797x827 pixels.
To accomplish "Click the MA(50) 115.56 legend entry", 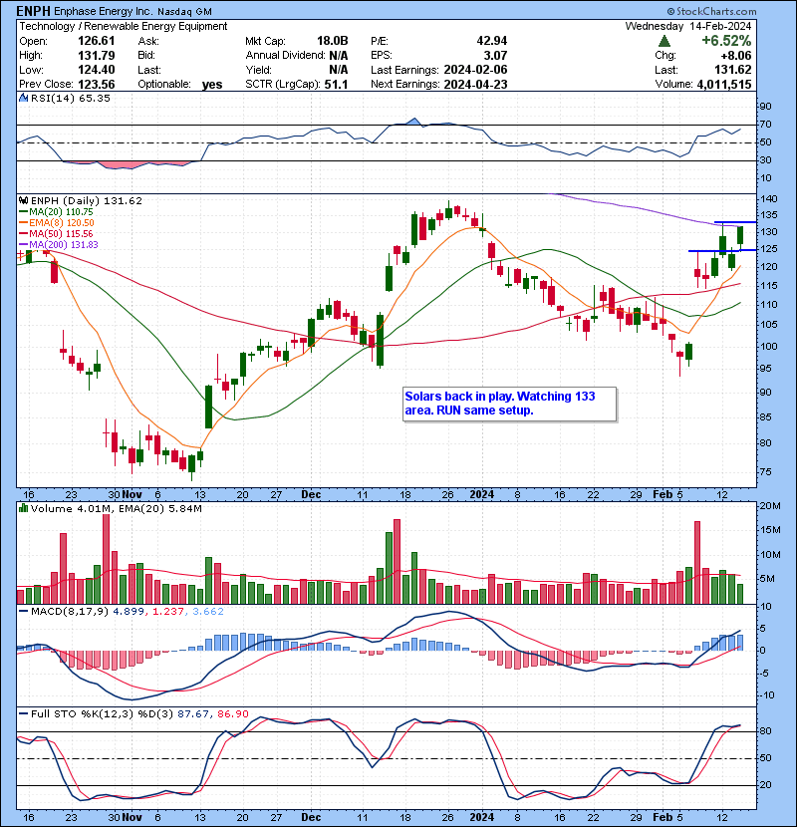I will pyautogui.click(x=56, y=233).
